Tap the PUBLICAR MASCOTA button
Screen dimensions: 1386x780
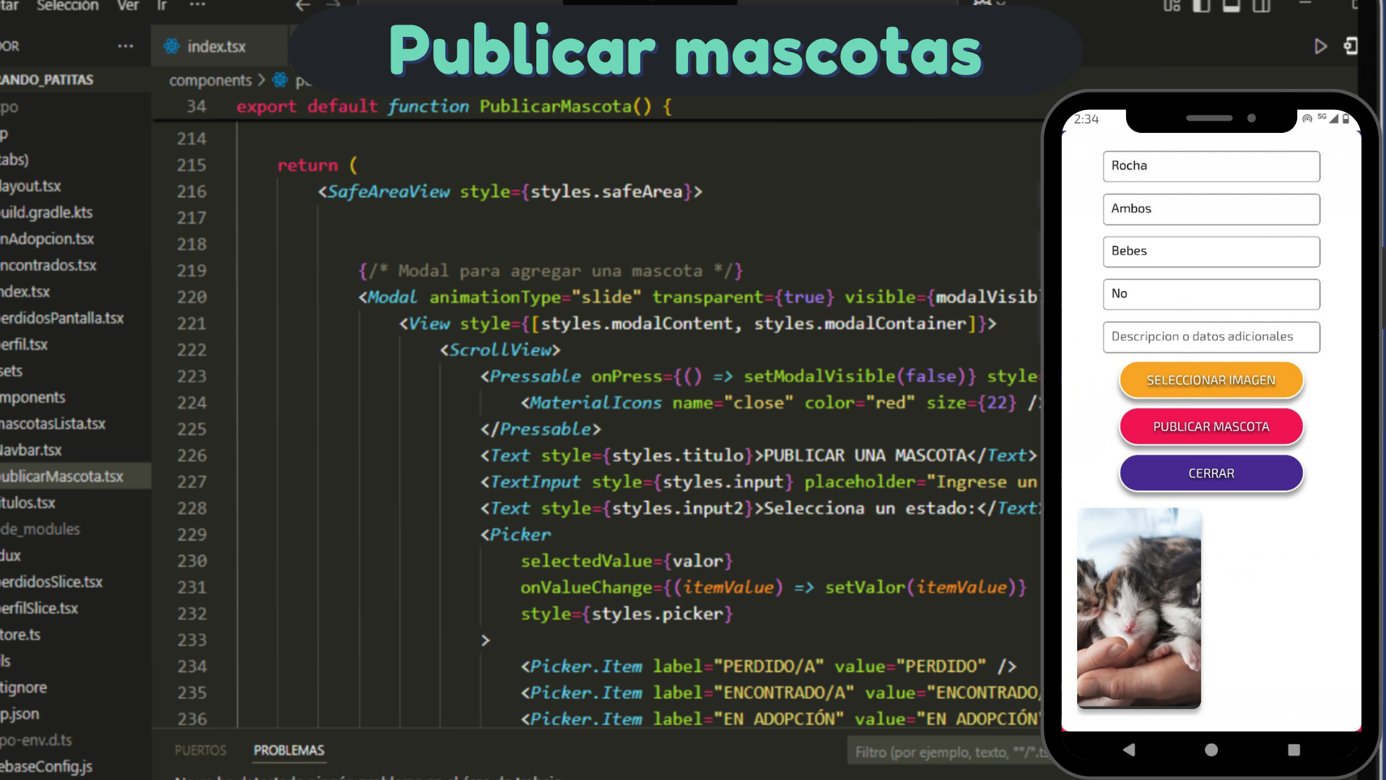(1211, 427)
